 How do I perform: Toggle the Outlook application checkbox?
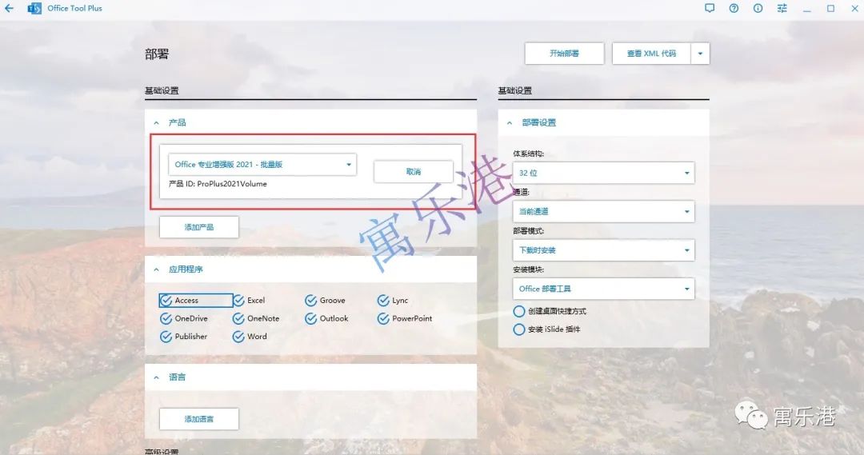point(310,319)
